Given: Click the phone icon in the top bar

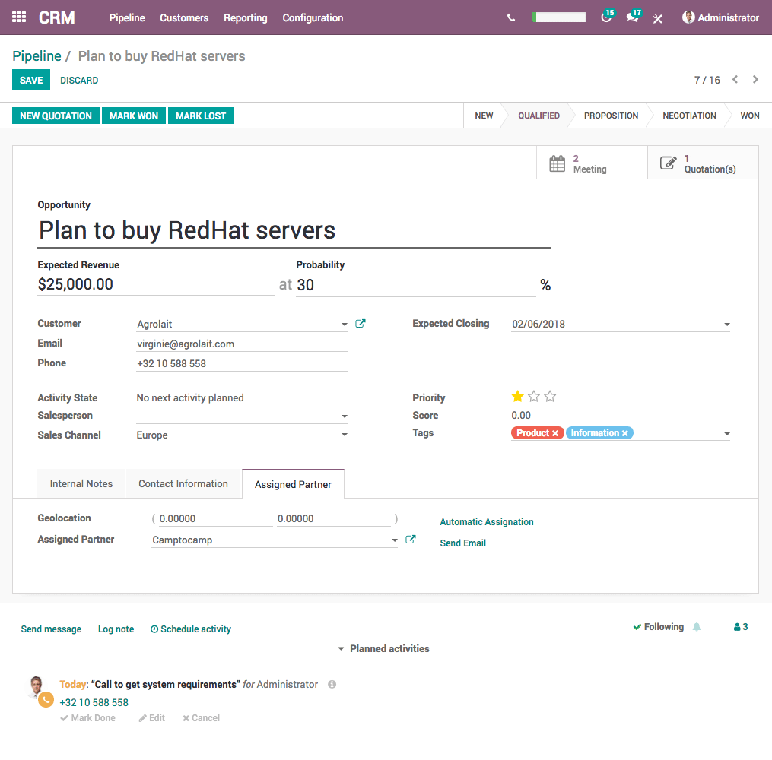Looking at the screenshot, I should click(x=510, y=17).
